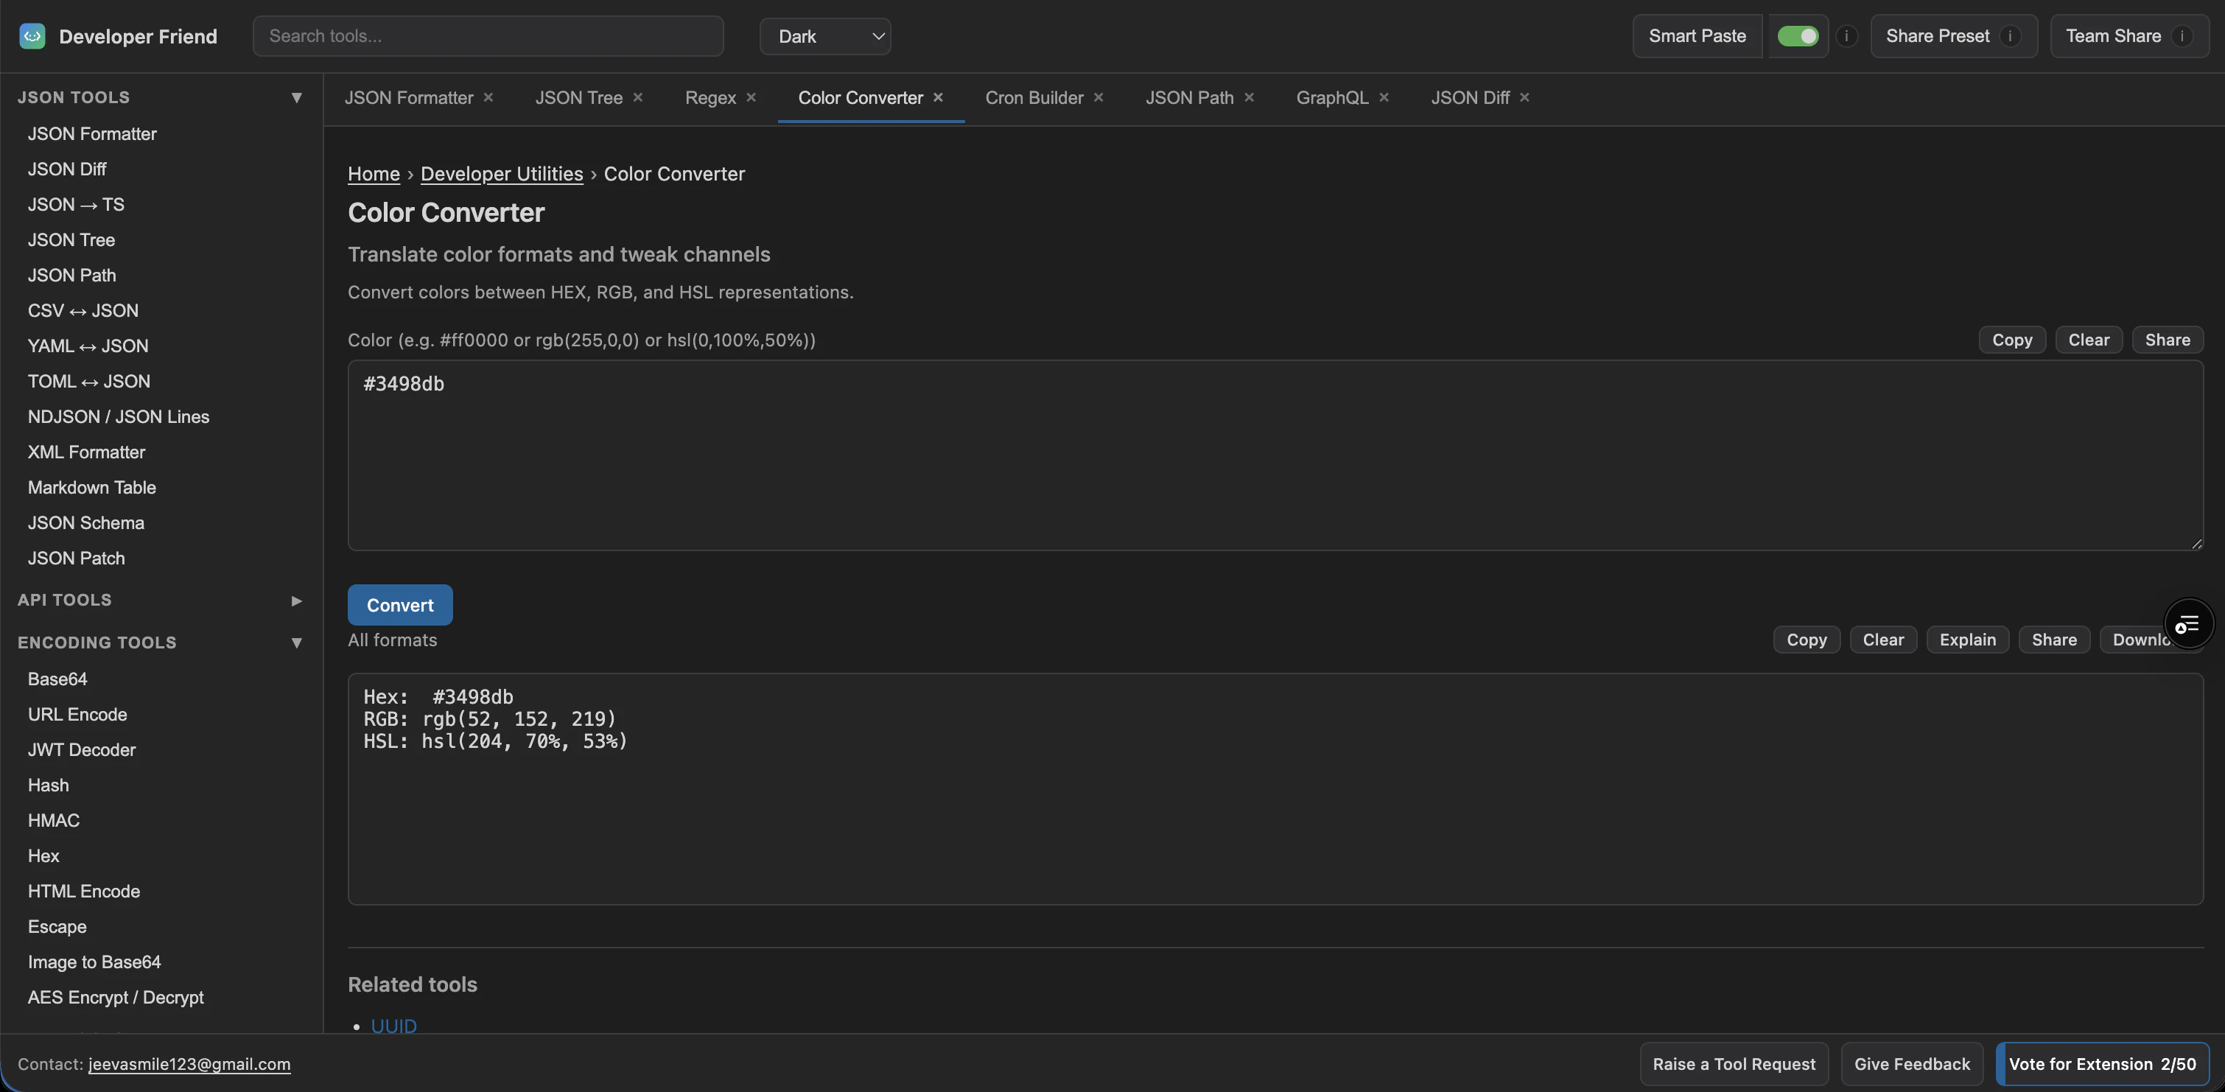
Task: Click the Developer Friend logo icon
Action: [32, 36]
